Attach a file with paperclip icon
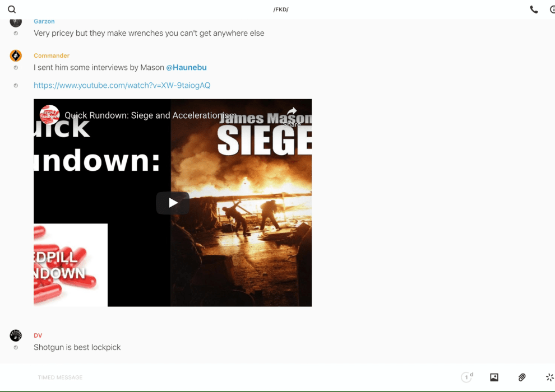The image size is (555, 392). 522,377
